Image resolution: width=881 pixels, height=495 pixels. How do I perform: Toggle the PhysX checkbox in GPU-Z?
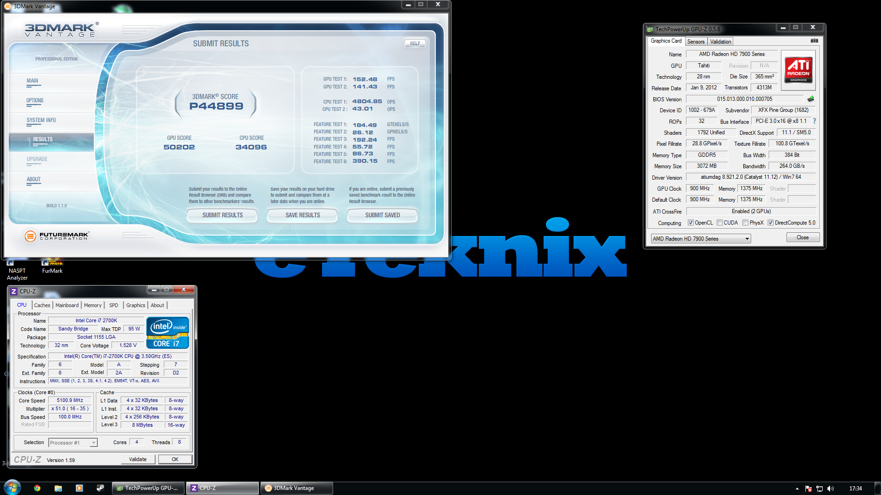[745, 223]
